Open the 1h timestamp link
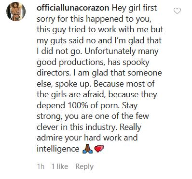The height and width of the screenshot is (179, 192). click(x=41, y=166)
